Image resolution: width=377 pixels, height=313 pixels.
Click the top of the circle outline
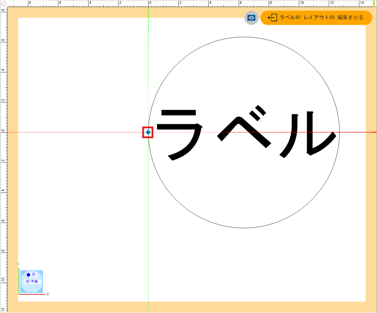[244, 37]
